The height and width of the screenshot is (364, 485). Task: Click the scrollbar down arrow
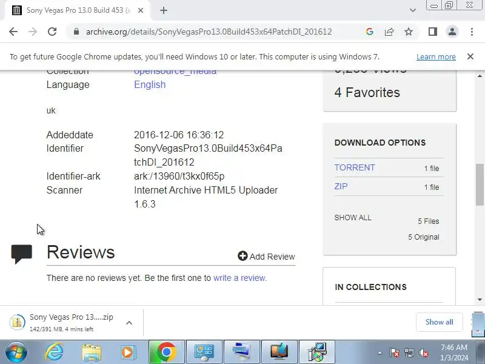(480, 299)
